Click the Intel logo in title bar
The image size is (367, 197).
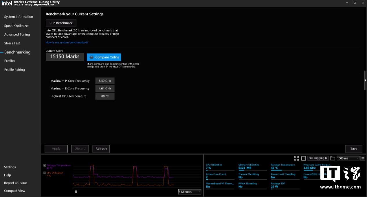(7, 3)
